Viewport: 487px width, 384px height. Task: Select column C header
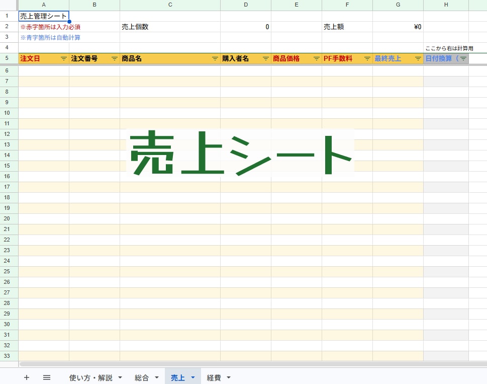tap(170, 5)
